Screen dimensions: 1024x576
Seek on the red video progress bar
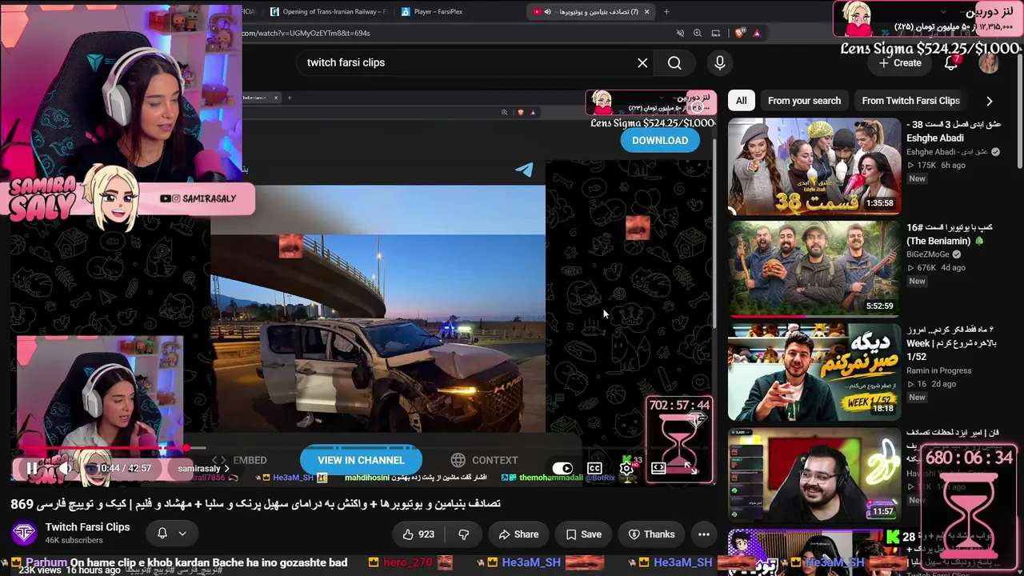pyautogui.click(x=363, y=449)
